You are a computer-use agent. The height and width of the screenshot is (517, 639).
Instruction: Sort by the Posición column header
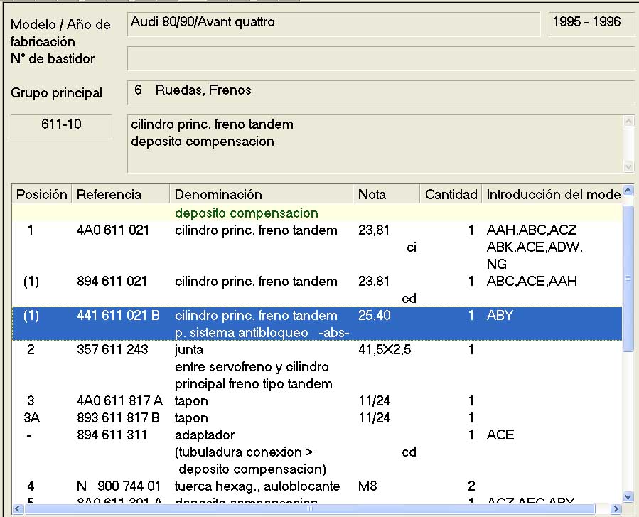41,194
